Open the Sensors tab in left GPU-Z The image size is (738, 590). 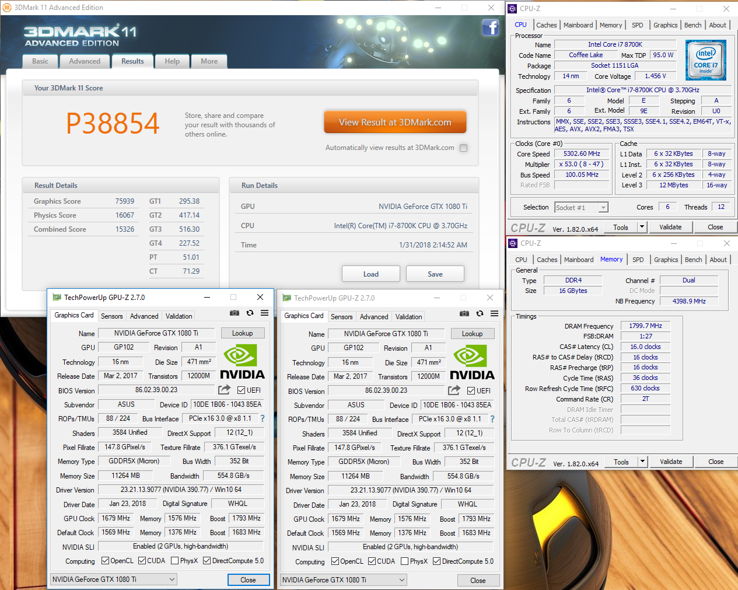112,316
